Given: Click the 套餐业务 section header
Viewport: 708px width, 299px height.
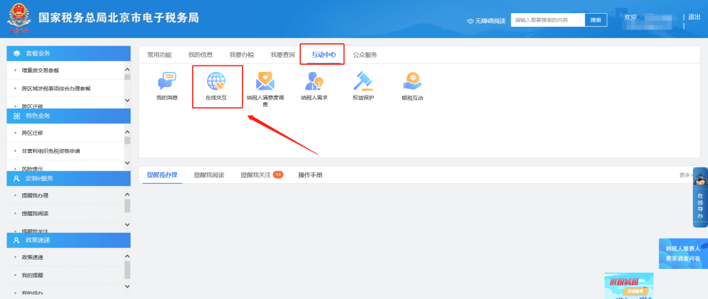Looking at the screenshot, I should [69, 53].
